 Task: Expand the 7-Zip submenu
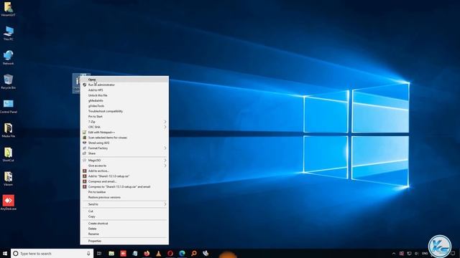coord(124,122)
